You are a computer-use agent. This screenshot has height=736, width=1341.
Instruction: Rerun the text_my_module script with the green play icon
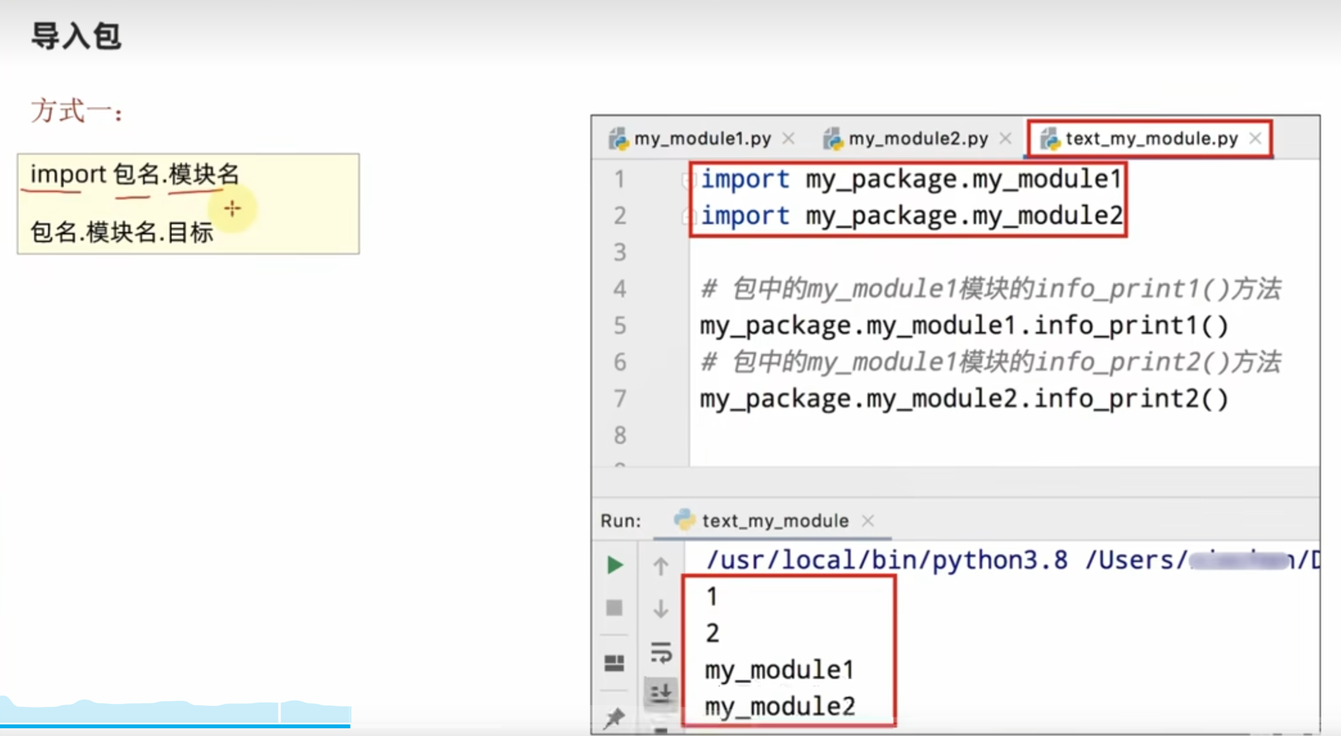(615, 565)
